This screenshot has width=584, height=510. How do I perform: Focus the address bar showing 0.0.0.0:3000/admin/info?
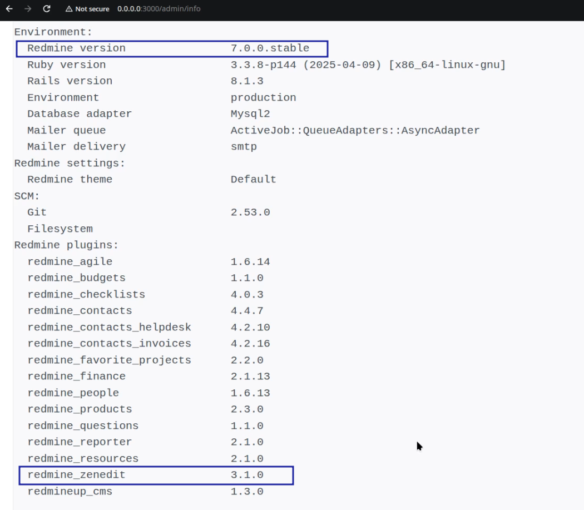[159, 8]
